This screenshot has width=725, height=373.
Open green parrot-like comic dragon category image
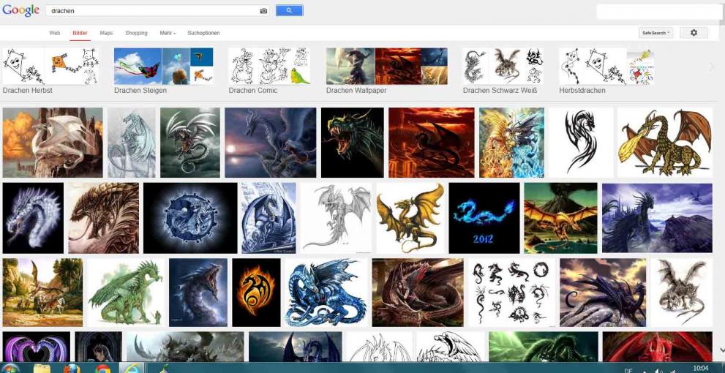(300, 76)
